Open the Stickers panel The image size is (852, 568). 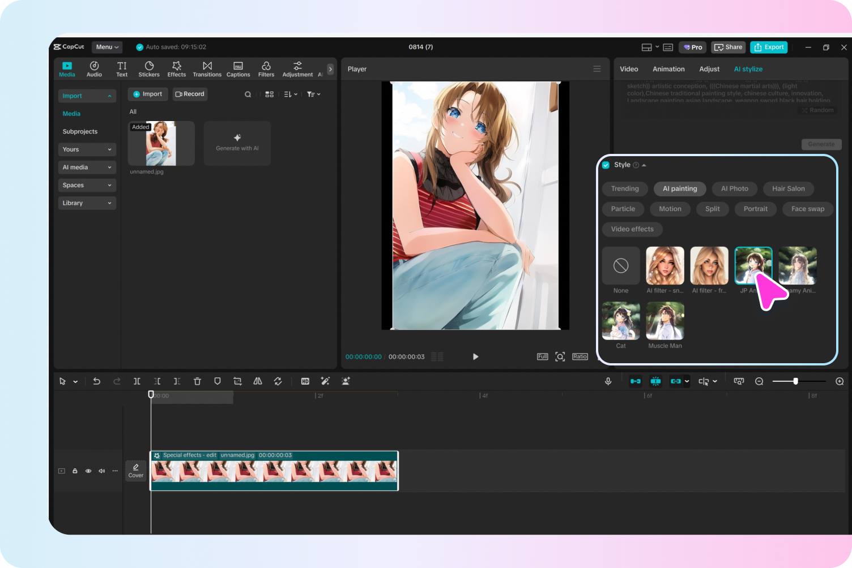pos(149,69)
